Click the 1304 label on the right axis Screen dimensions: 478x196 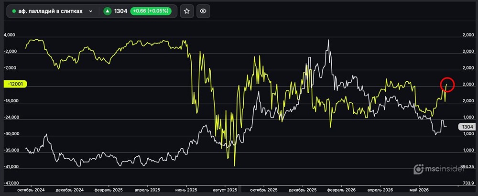[x=467, y=127]
